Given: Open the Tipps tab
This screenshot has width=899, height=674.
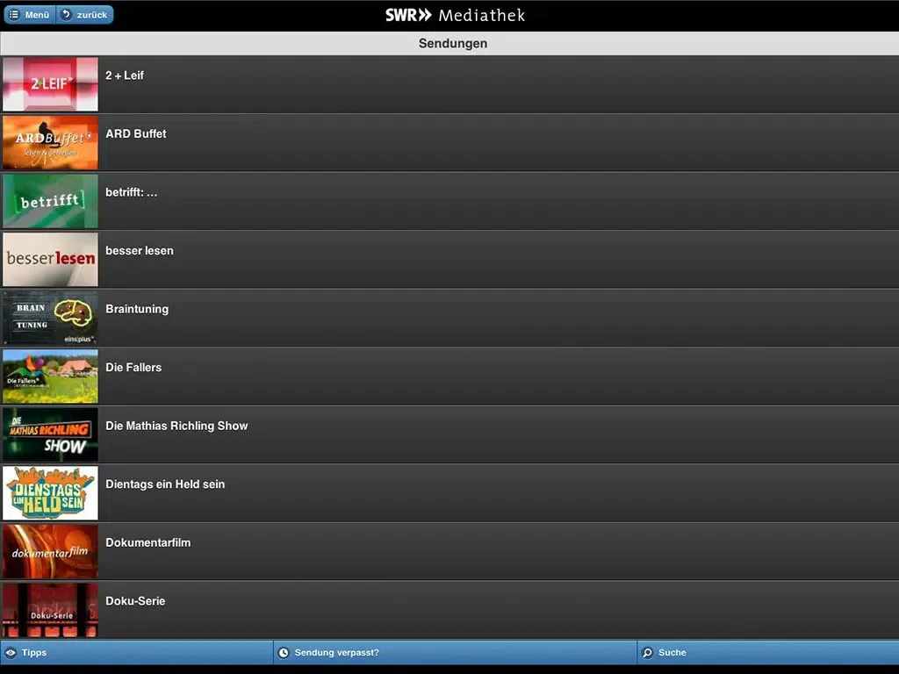Looking at the screenshot, I should pyautogui.click(x=136, y=652).
